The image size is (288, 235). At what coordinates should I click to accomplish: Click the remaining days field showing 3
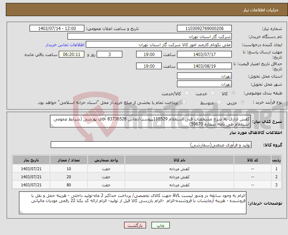(x=110, y=54)
